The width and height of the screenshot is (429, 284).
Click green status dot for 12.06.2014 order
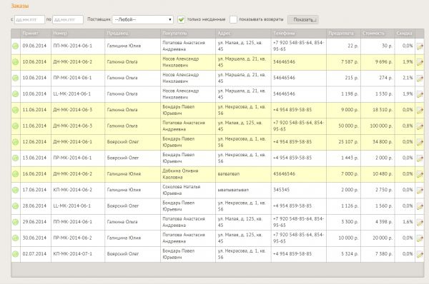pyautogui.click(x=15, y=142)
